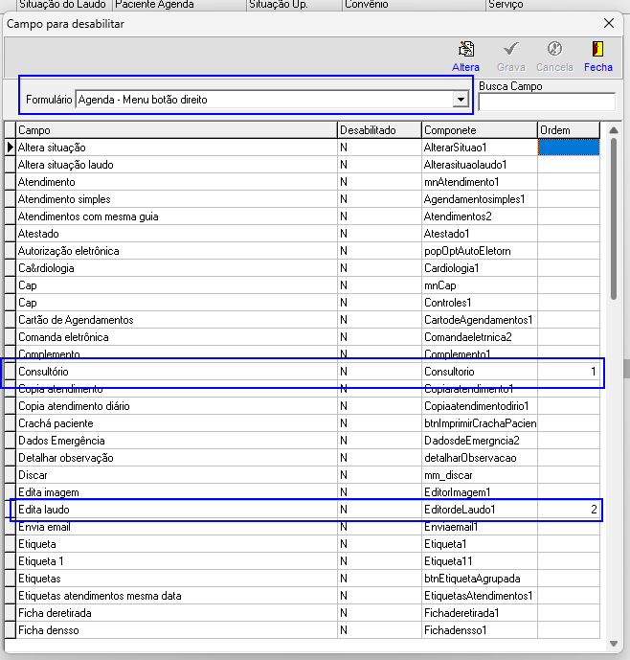This screenshot has height=660, width=630.
Task: Click into the Busca Campo input
Action: pyautogui.click(x=547, y=102)
